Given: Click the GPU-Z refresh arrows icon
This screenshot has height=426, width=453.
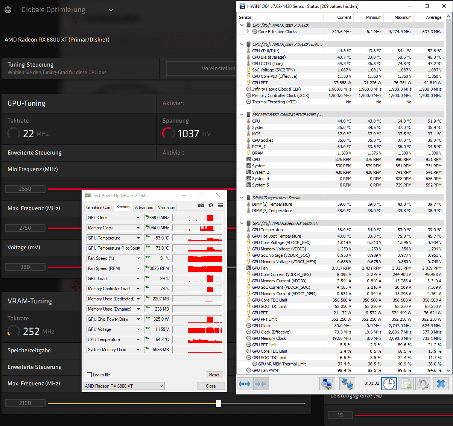Looking at the screenshot, I should [x=211, y=205].
